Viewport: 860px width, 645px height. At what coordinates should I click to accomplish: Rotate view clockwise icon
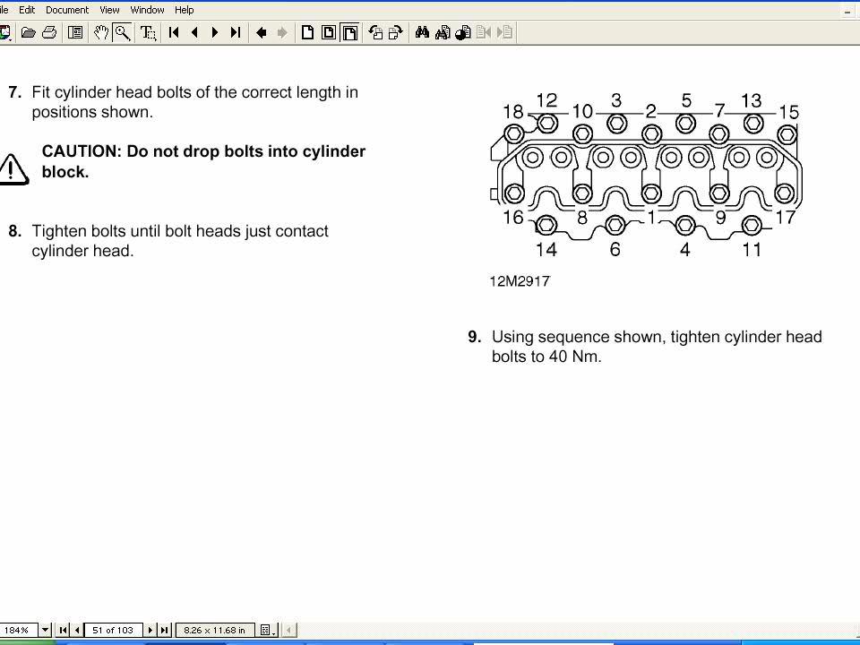click(x=396, y=33)
